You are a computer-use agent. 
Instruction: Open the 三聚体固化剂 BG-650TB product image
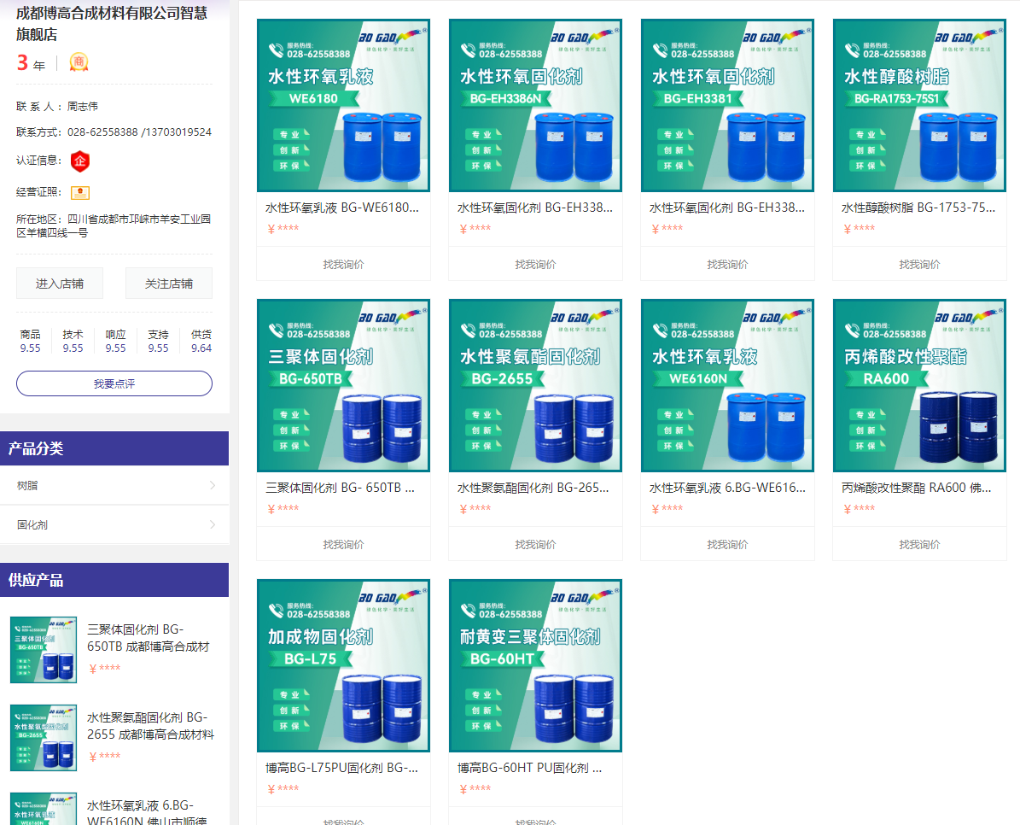pyautogui.click(x=343, y=385)
